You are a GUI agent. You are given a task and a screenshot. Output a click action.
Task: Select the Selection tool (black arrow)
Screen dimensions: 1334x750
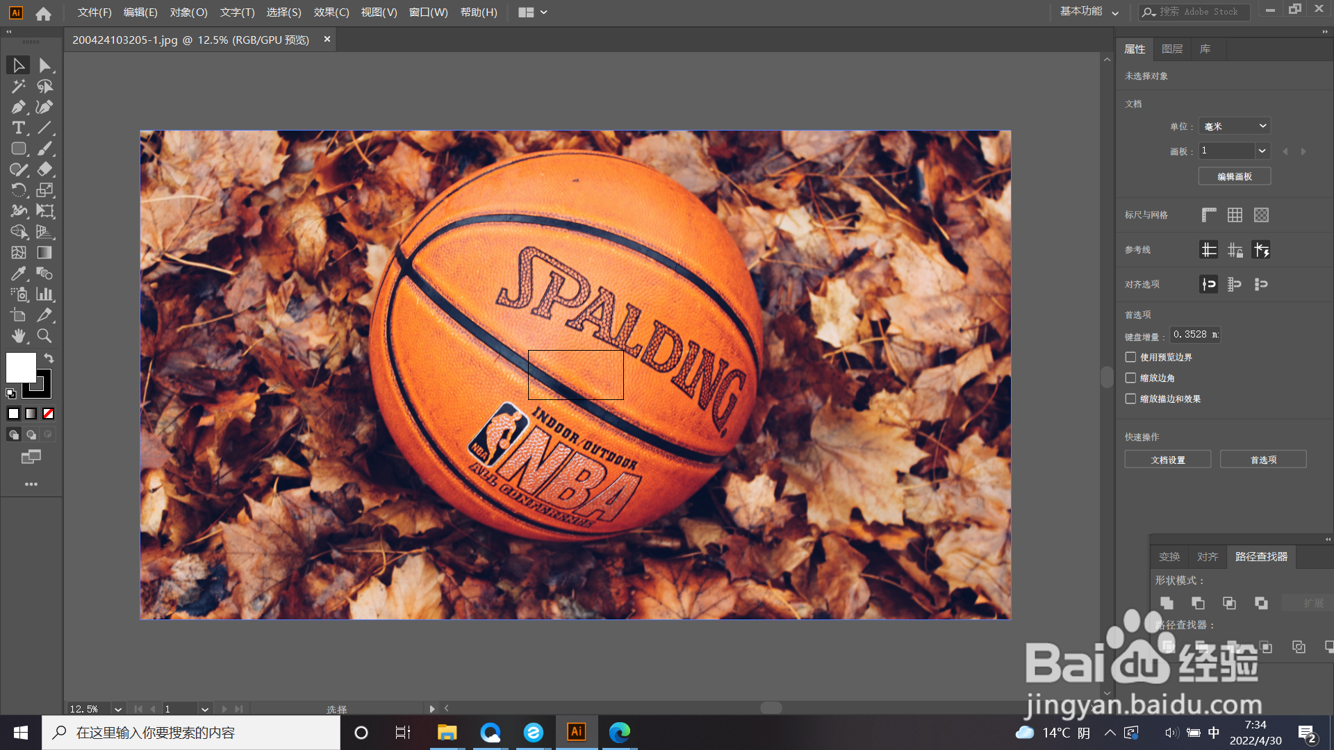(x=19, y=65)
